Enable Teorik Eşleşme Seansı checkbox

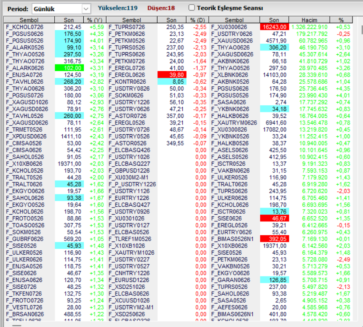[192, 8]
